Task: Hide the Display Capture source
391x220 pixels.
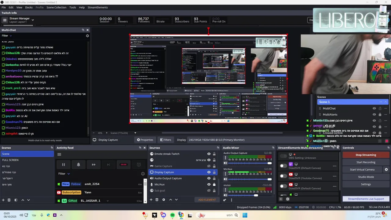Action: [209, 172]
